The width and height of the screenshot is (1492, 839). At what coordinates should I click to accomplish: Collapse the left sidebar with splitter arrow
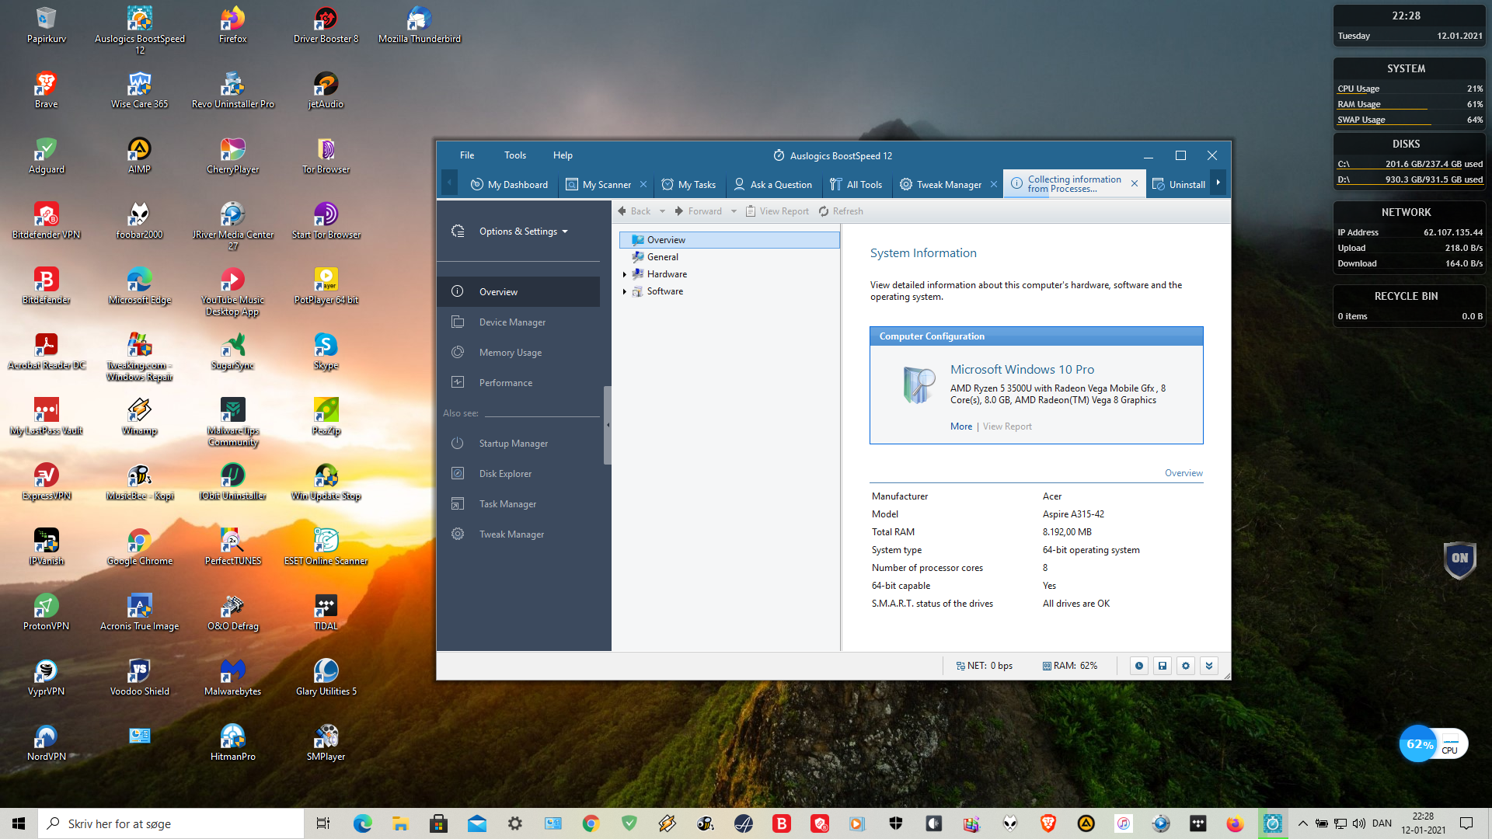tap(608, 425)
